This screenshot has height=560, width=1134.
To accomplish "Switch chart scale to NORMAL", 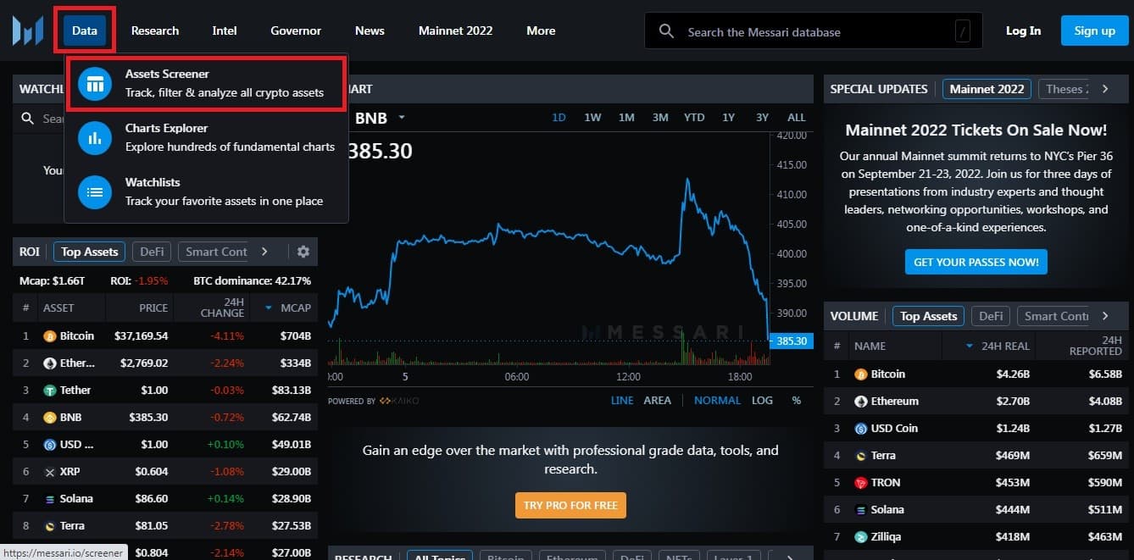I will click(x=717, y=401).
